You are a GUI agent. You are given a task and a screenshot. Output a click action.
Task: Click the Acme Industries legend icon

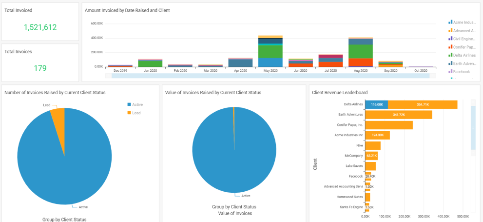coord(450,22)
